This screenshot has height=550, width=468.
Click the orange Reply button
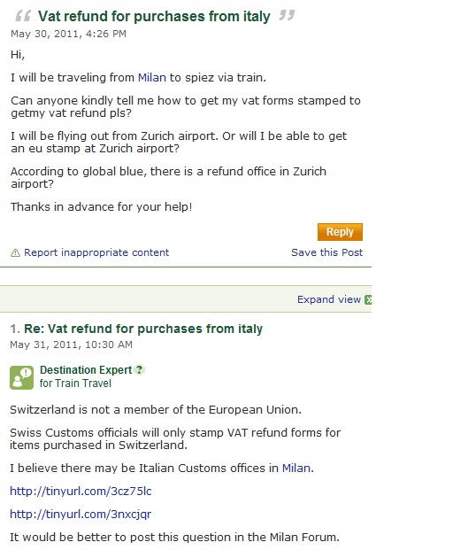340,232
